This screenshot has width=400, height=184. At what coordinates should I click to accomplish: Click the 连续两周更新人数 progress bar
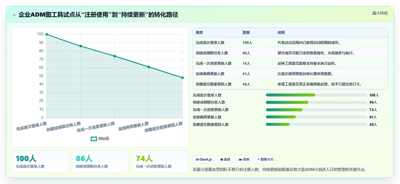(x=316, y=117)
